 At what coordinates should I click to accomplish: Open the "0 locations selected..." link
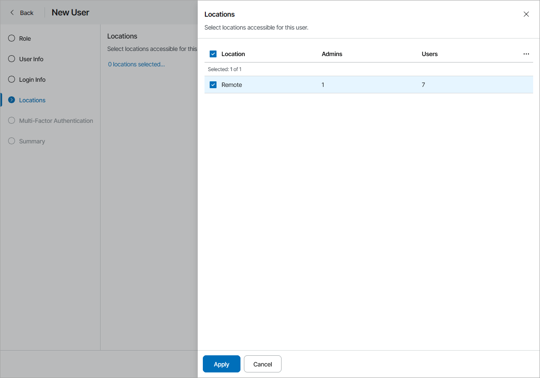pos(136,64)
